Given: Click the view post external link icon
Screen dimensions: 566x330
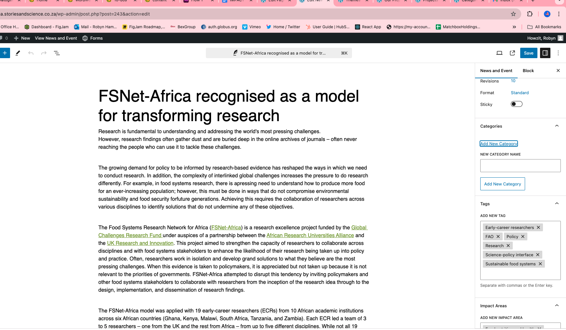Looking at the screenshot, I should click(x=512, y=53).
